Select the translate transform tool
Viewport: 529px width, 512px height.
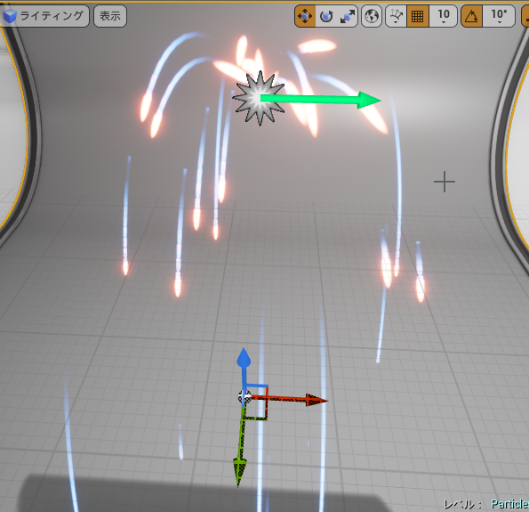(305, 16)
